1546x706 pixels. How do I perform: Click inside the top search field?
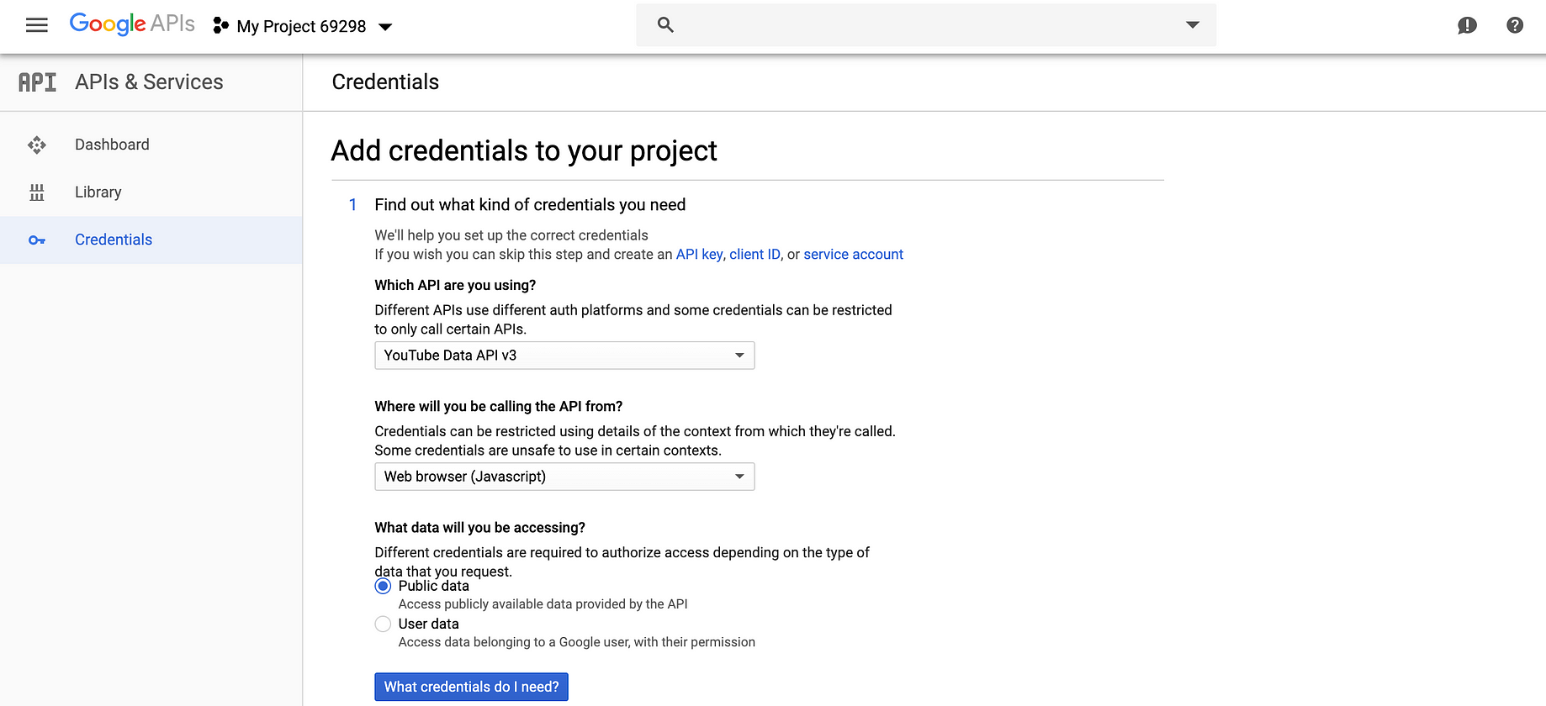(925, 25)
